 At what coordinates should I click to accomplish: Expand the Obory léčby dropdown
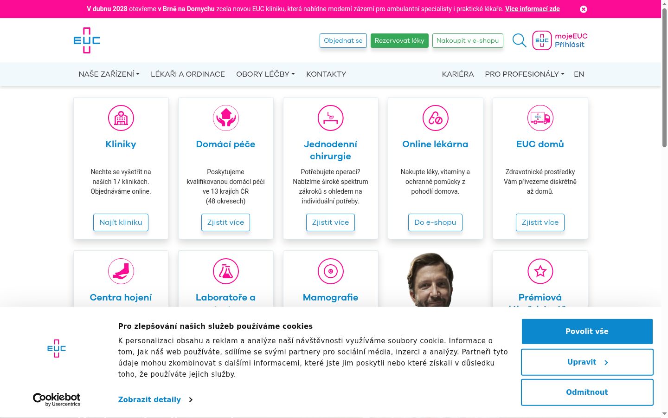pyautogui.click(x=265, y=74)
